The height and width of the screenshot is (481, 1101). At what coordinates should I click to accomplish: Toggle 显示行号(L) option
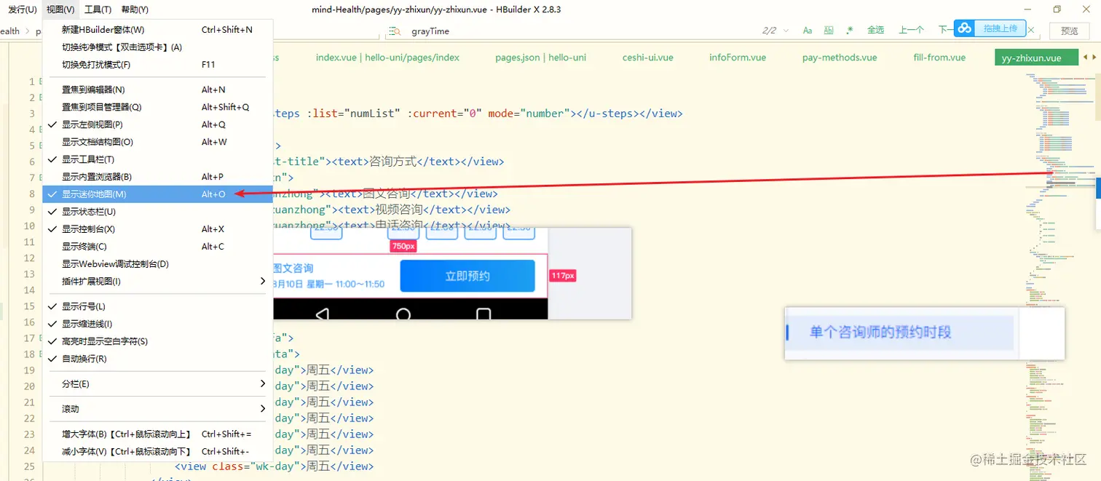[x=157, y=306]
